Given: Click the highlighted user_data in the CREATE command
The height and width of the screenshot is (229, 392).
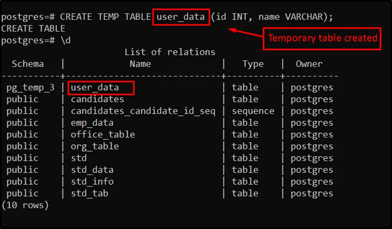Looking at the screenshot, I should [x=181, y=17].
